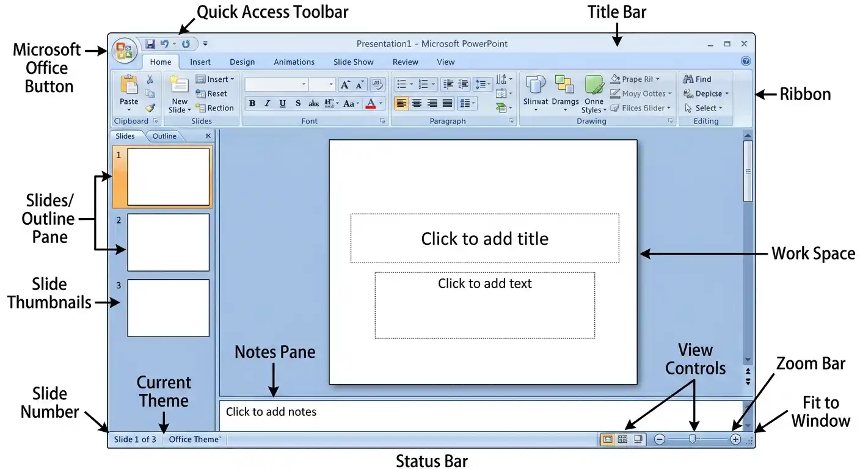Click the Shrink Font icon
This screenshot has width=860, height=469.
coord(360,84)
